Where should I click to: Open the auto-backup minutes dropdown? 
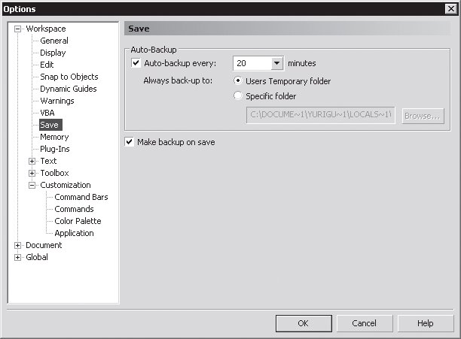(276, 63)
